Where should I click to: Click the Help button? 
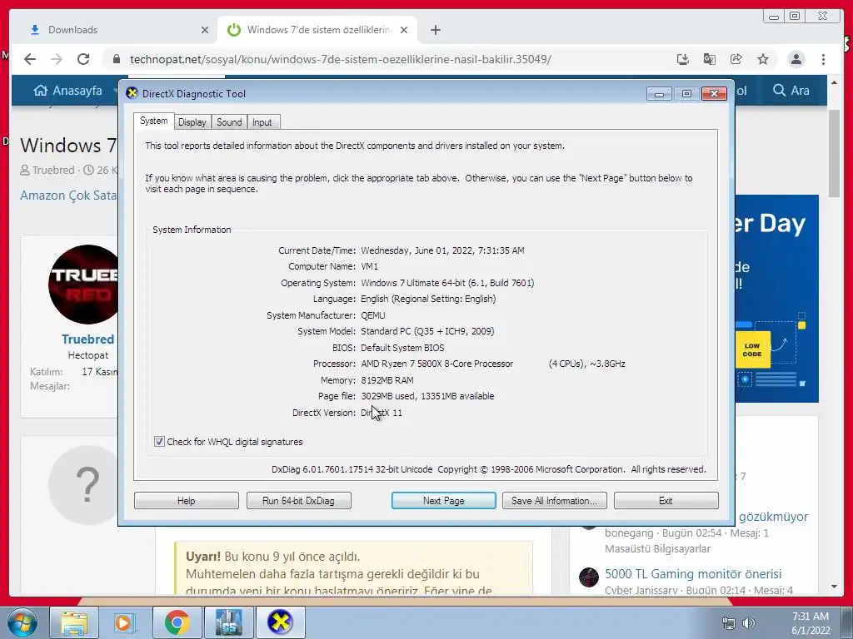[x=186, y=500]
